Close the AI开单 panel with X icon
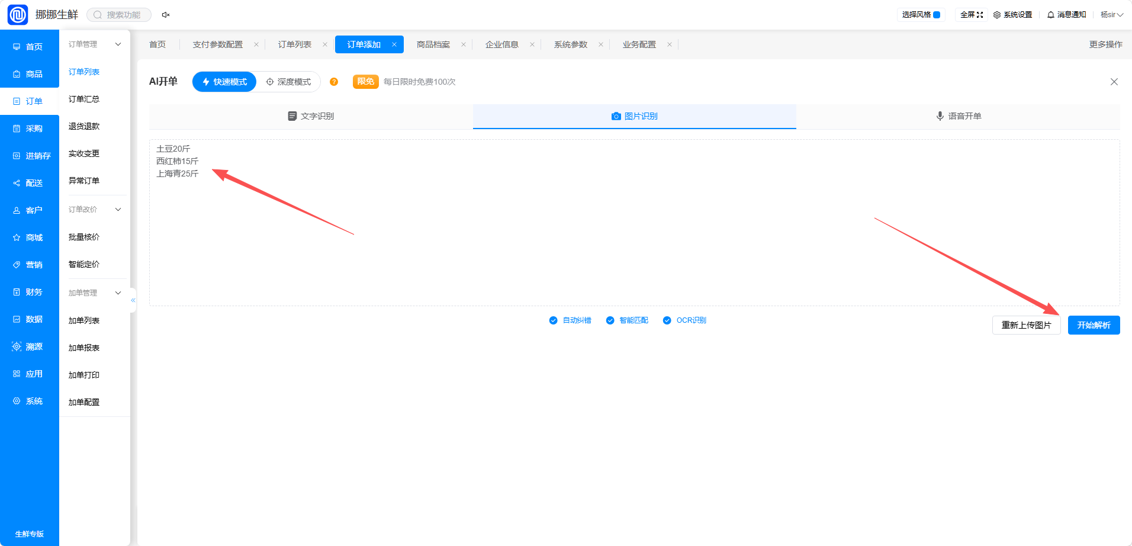This screenshot has width=1132, height=546. click(x=1114, y=82)
